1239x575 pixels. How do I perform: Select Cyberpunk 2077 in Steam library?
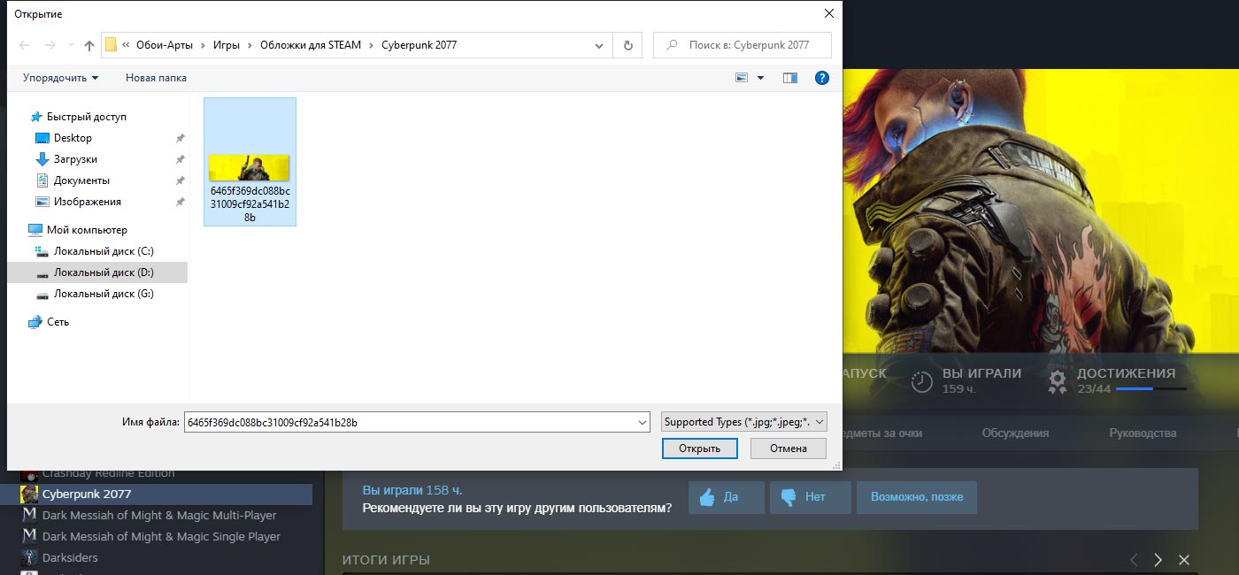point(87,494)
